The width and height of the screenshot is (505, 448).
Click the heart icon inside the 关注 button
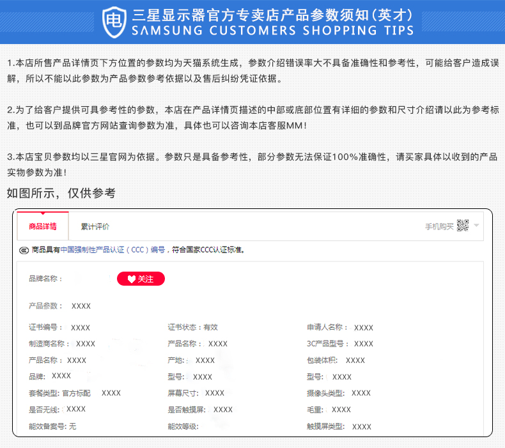132,279
